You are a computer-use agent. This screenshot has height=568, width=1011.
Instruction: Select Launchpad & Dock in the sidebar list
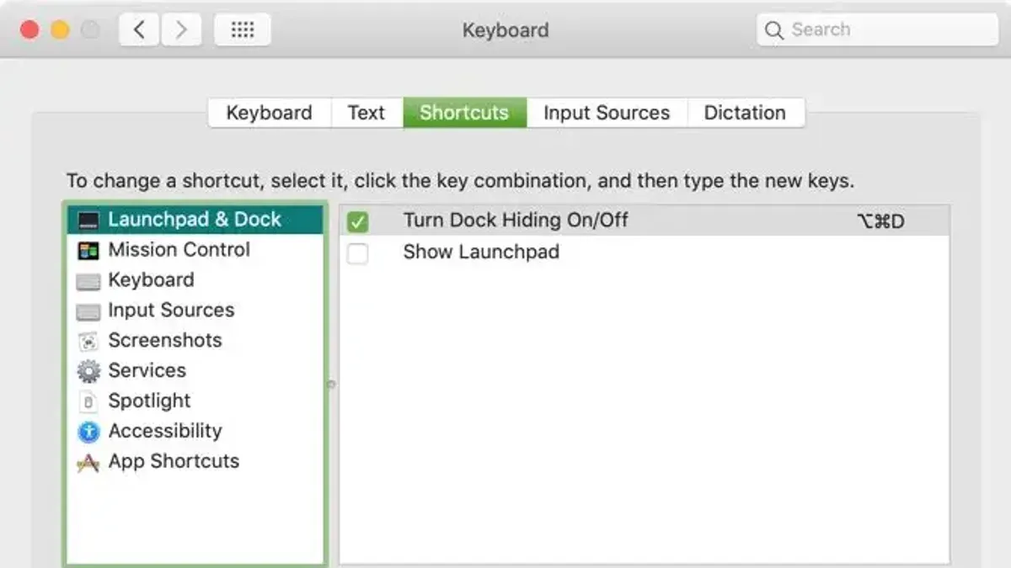(195, 220)
